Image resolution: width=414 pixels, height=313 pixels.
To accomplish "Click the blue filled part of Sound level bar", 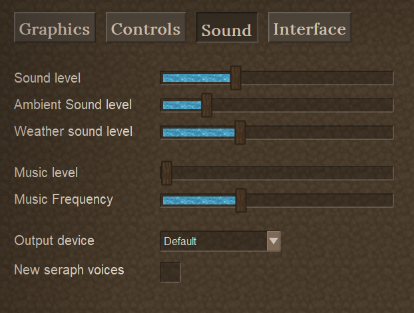I will (196, 78).
